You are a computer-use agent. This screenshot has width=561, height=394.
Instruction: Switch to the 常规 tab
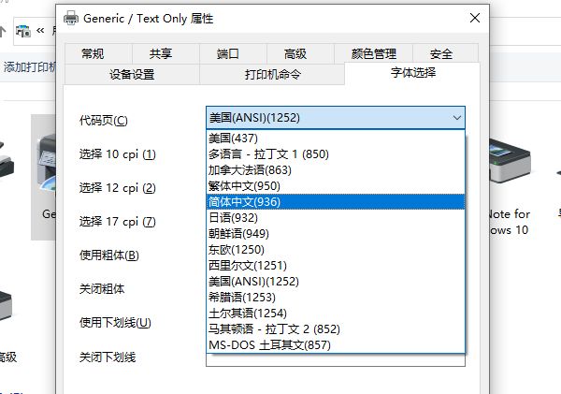coord(93,54)
